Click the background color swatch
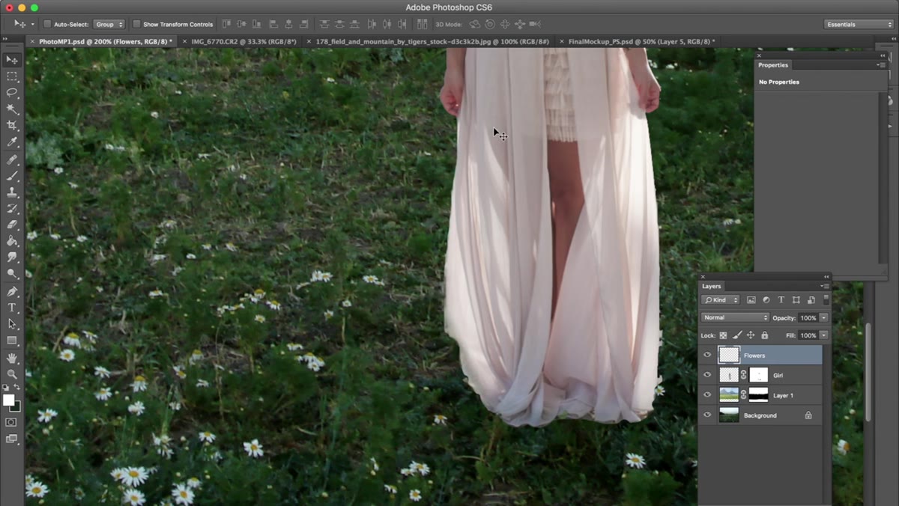The height and width of the screenshot is (506, 899). pos(15,406)
